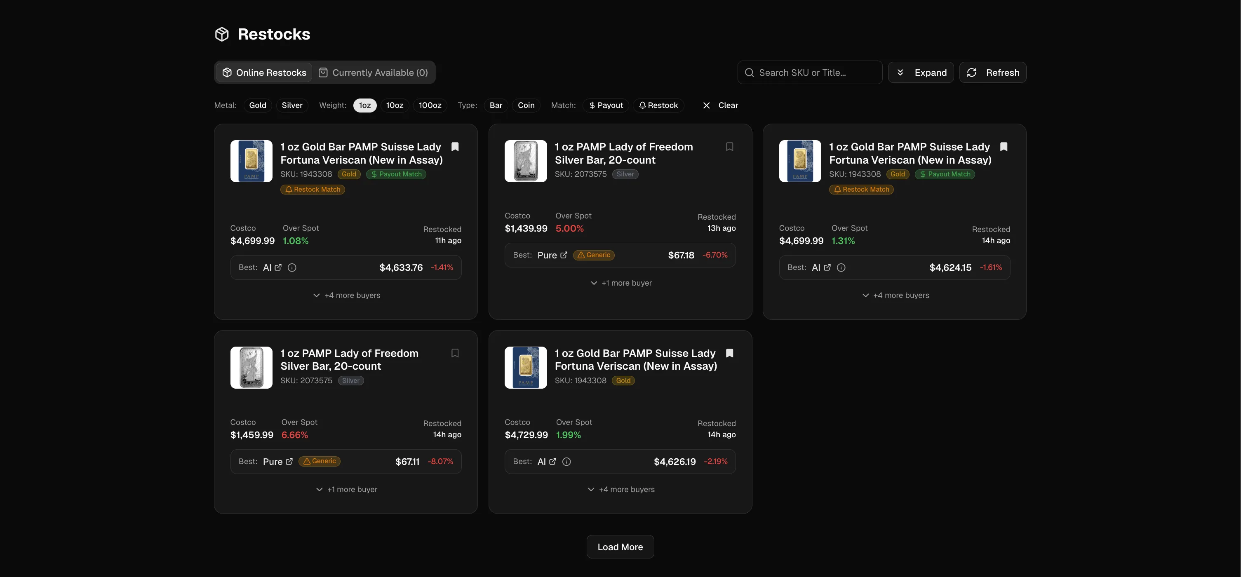Open silver bar thumbnail on $1,459.99 card

[x=251, y=368]
